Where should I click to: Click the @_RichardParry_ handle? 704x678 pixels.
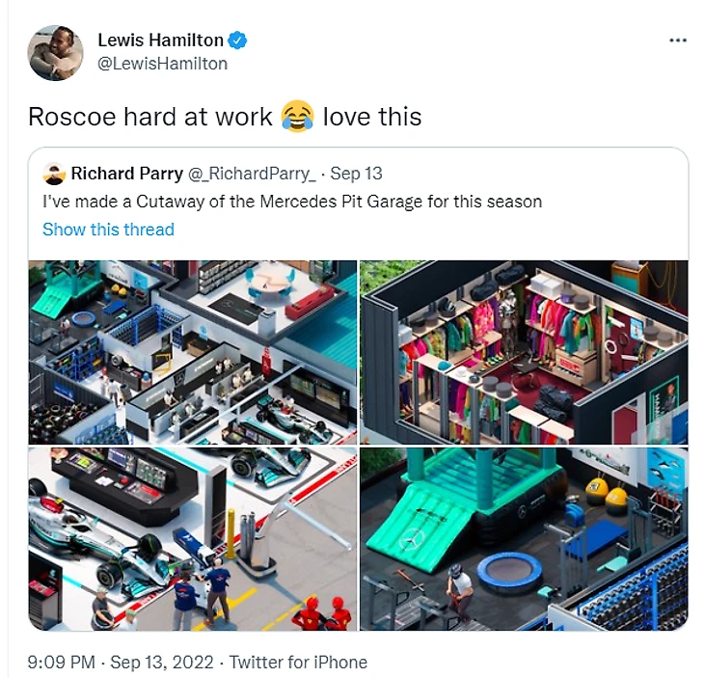(x=252, y=174)
